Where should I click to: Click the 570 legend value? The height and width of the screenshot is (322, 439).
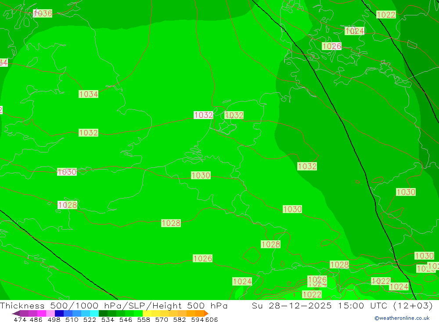[x=162, y=319]
